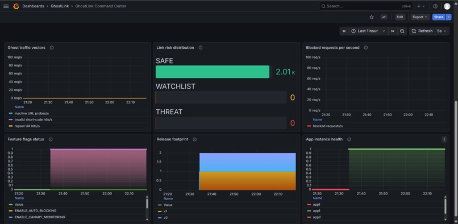The height and width of the screenshot is (224, 458).
Task: Click the WATCHLIST bar gauge
Action: pyautogui.click(x=221, y=97)
